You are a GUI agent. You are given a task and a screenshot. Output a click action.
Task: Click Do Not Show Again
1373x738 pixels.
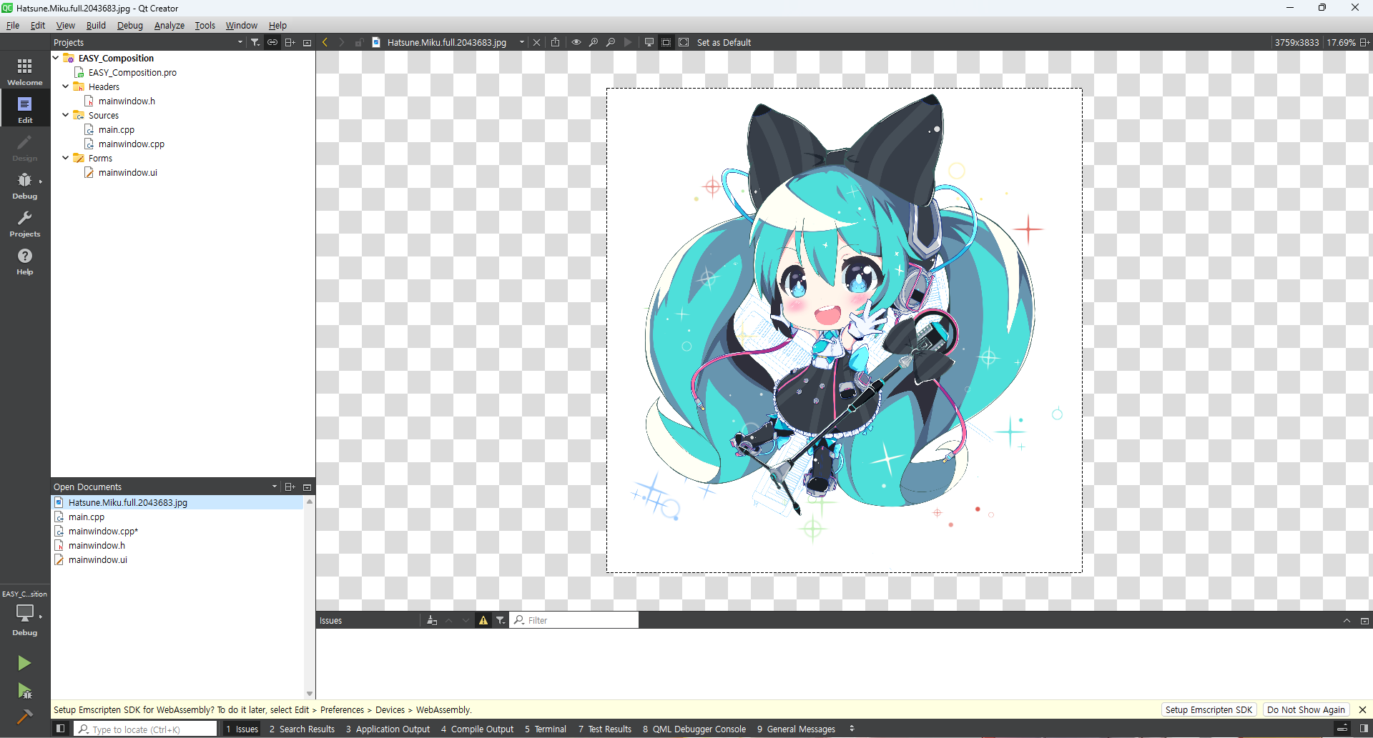(1306, 709)
